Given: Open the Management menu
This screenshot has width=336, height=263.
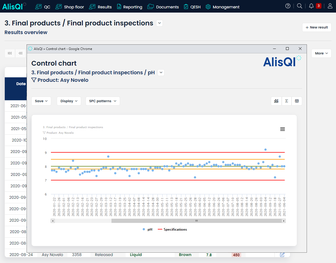Looking at the screenshot, I should pyautogui.click(x=222, y=7).
